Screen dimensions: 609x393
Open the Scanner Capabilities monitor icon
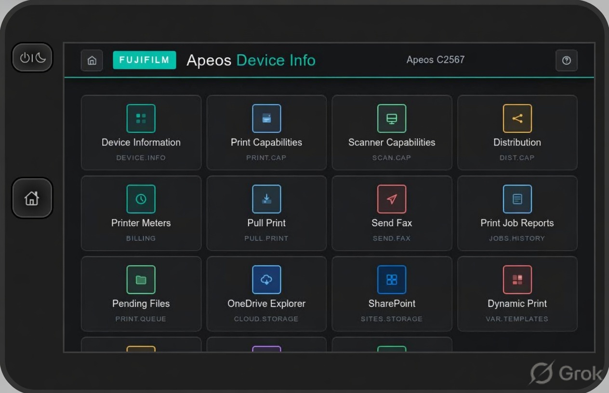[x=392, y=118]
